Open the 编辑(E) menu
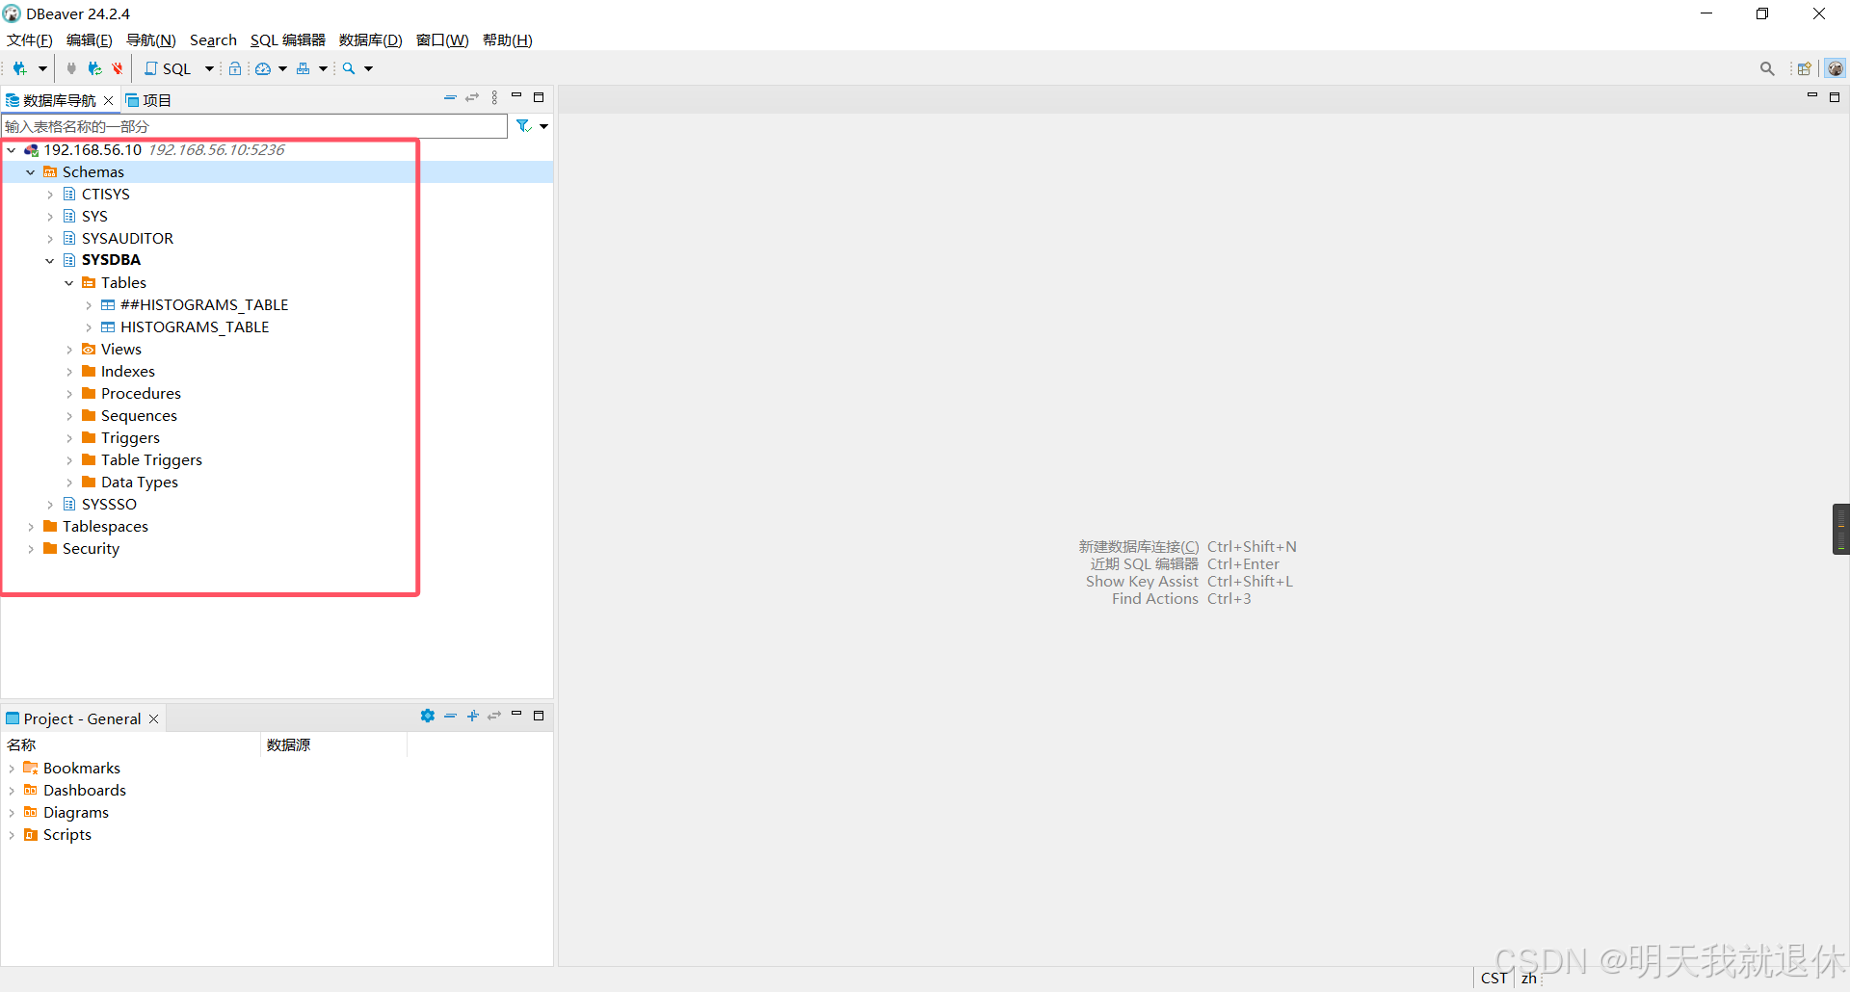 (89, 40)
